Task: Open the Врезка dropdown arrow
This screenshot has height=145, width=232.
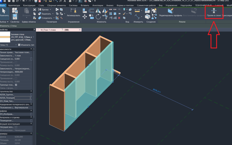Action: coord(50,10)
